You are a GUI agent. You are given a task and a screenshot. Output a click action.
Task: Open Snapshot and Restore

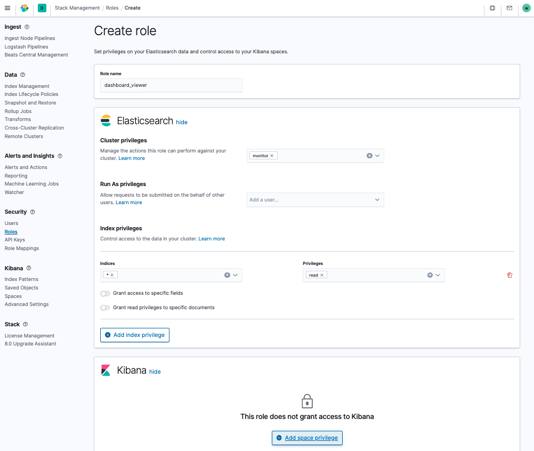tap(30, 102)
